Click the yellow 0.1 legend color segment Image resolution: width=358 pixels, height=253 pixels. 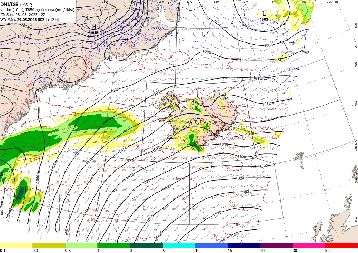[16, 245]
